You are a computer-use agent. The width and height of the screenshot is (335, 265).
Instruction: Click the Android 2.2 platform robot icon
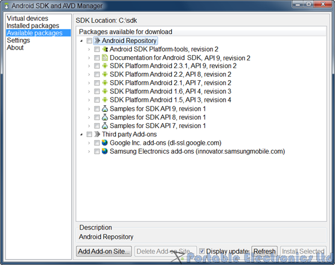(105, 74)
